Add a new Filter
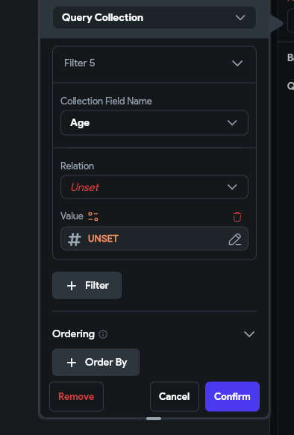 (x=87, y=286)
